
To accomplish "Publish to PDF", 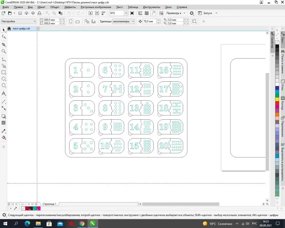I will click(x=103, y=13).
